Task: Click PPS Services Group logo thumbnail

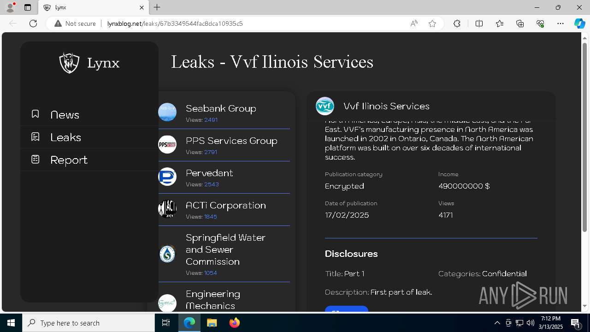Action: click(167, 144)
